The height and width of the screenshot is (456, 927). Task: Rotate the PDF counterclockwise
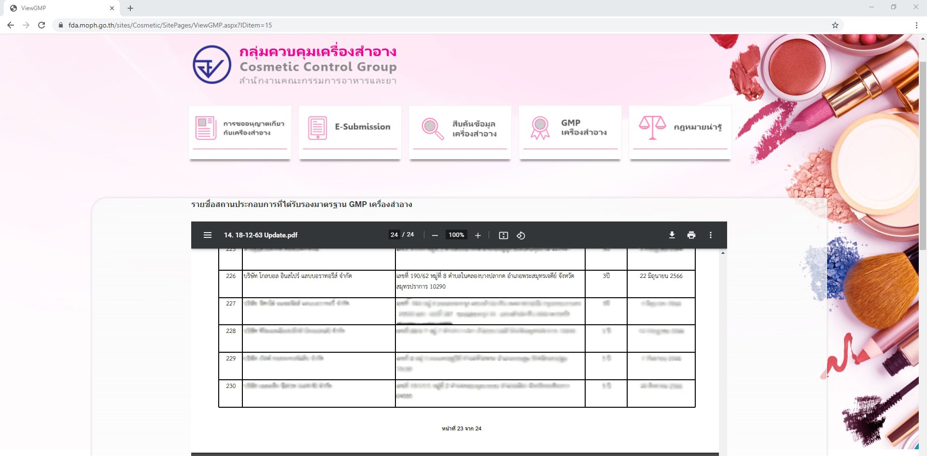521,235
